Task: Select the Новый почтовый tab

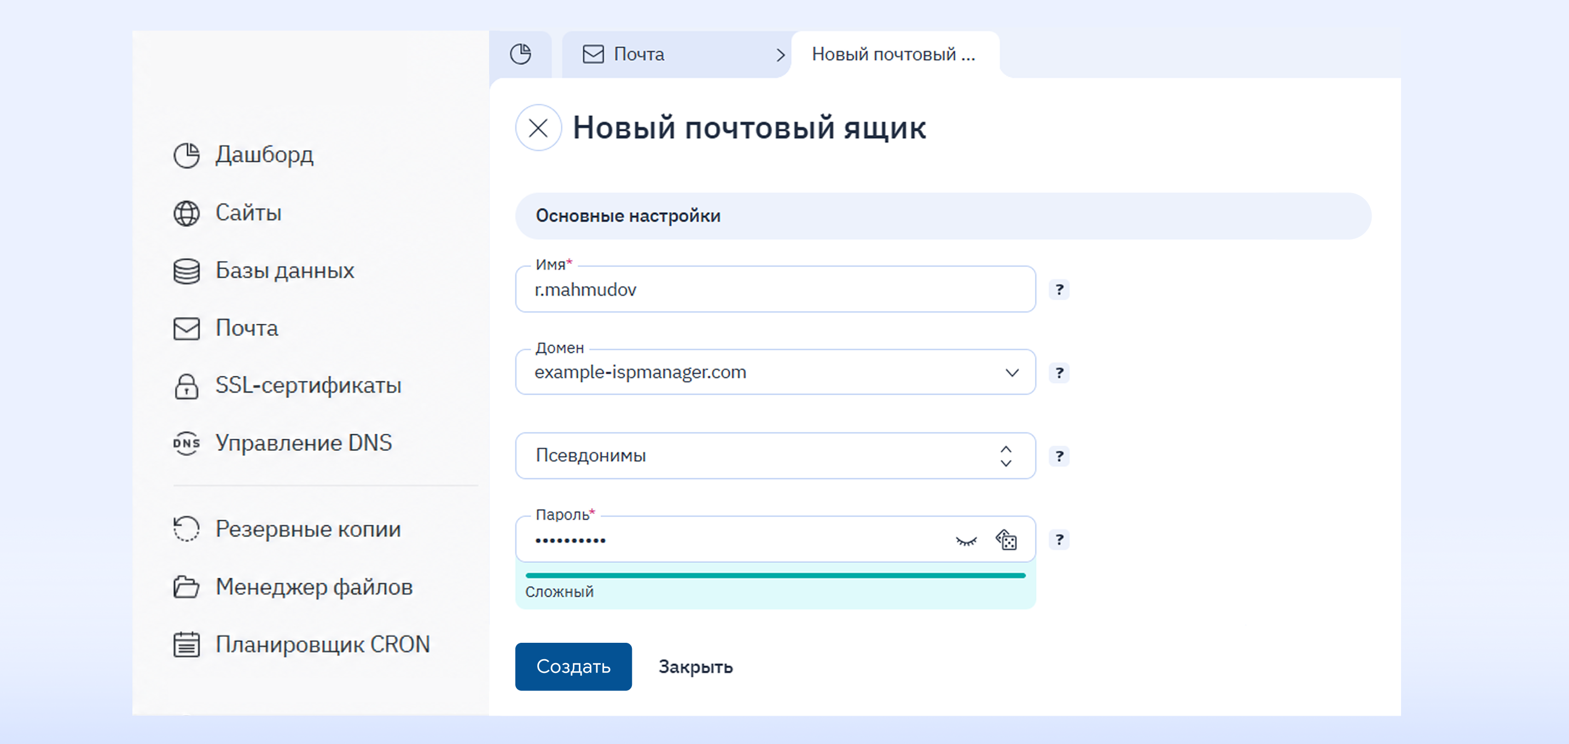Action: coord(894,54)
